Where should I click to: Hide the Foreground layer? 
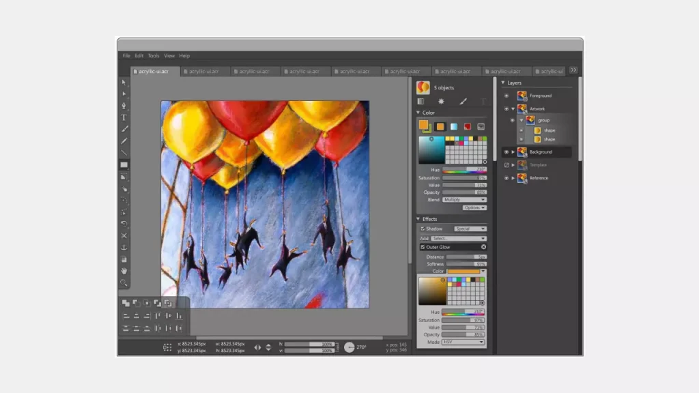click(x=506, y=96)
